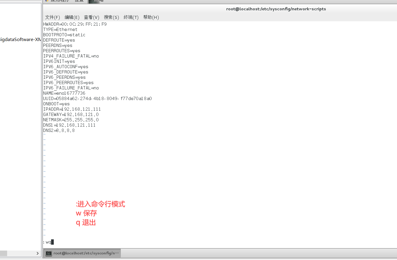Click the DNS1=192.168.121.111 line
The image size is (397, 260).
(x=69, y=125)
